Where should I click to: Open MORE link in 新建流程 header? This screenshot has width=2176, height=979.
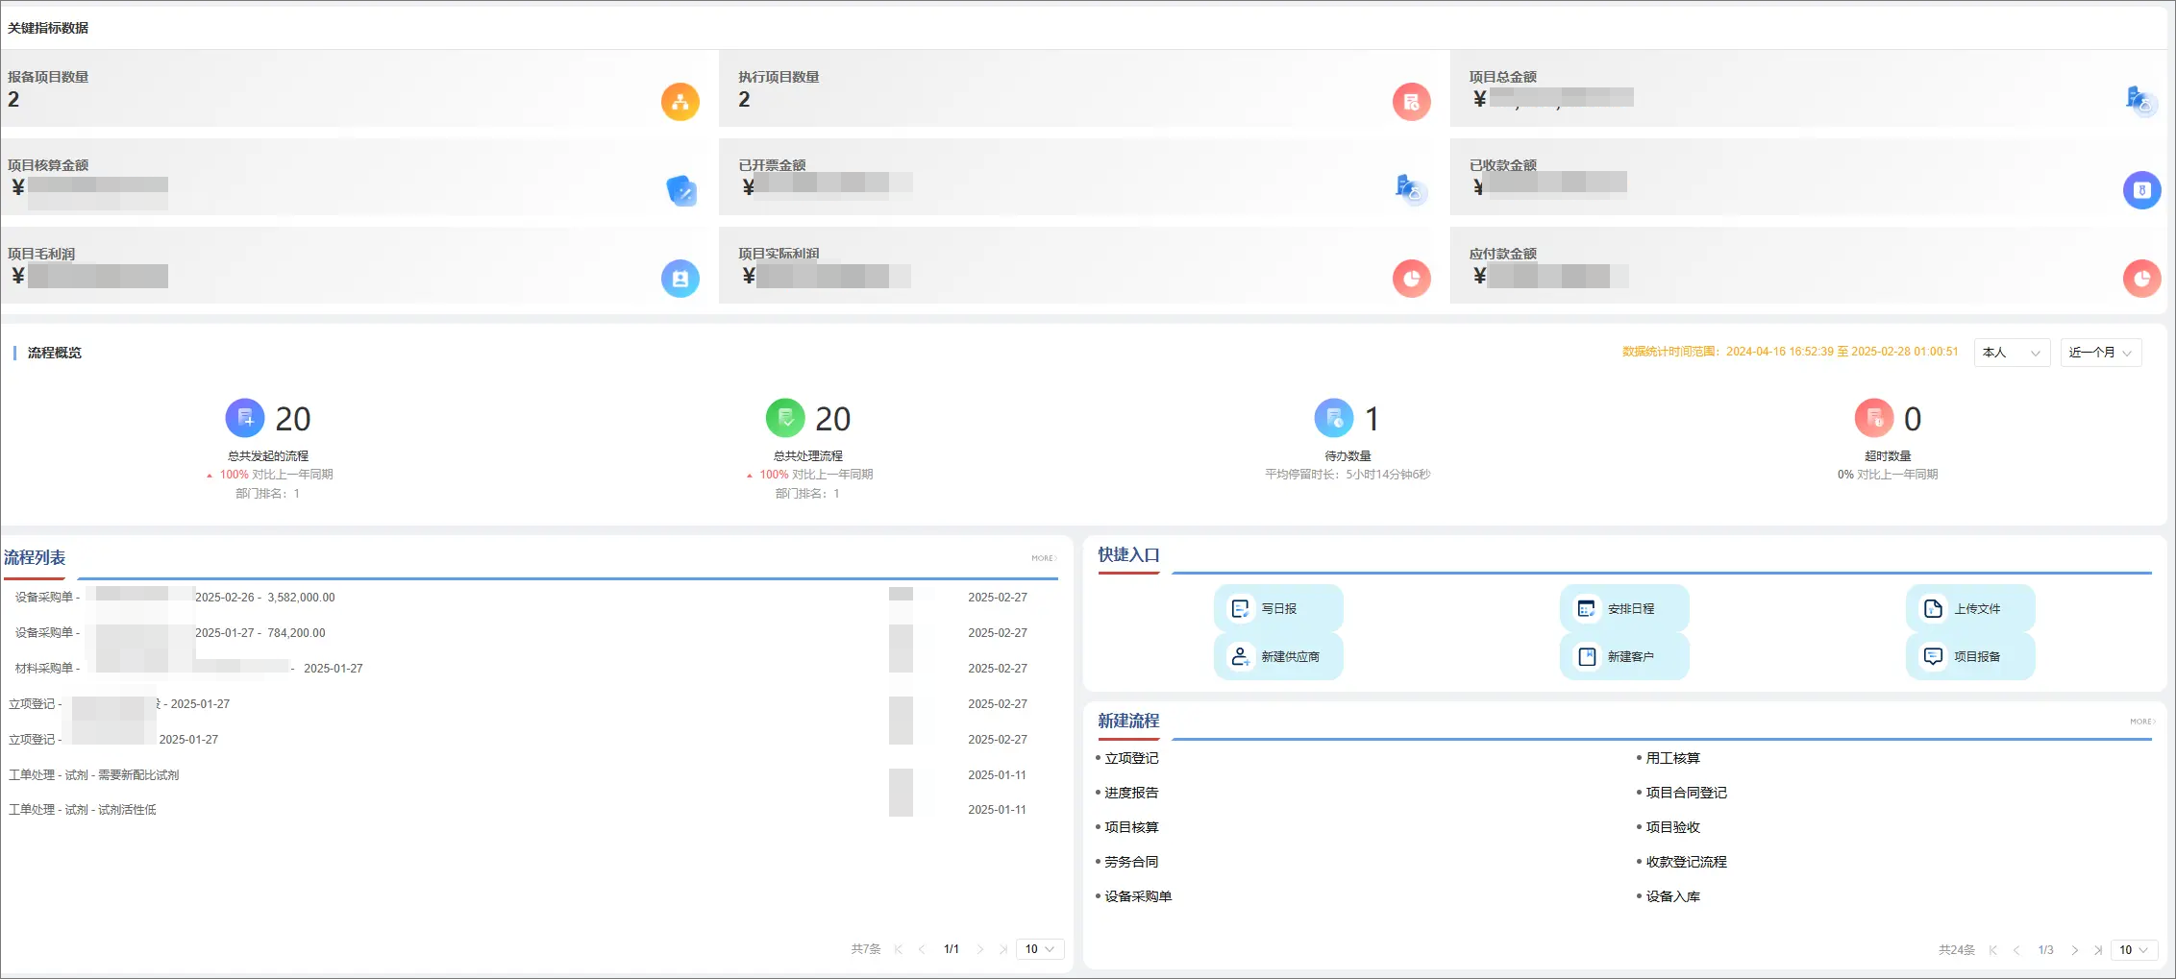pyautogui.click(x=2142, y=722)
